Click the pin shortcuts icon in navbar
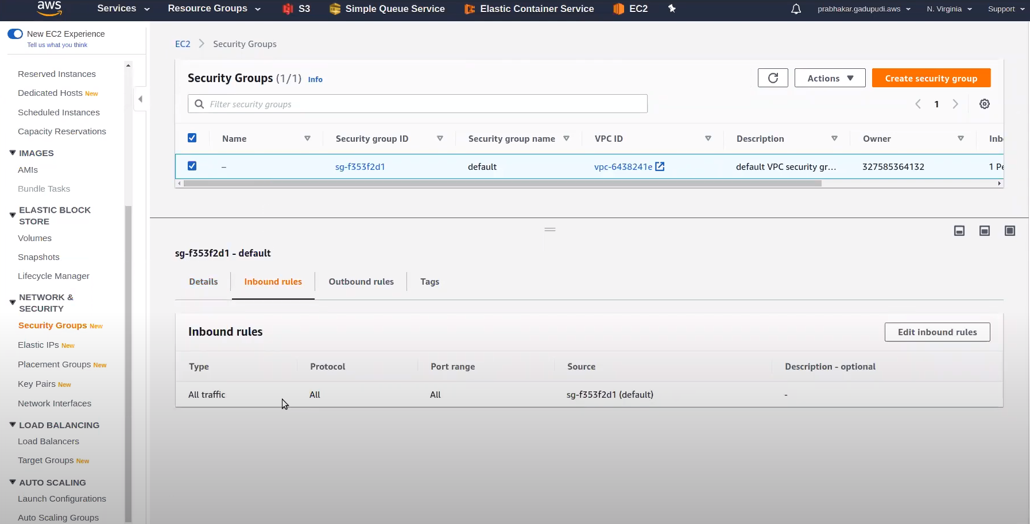This screenshot has height=524, width=1030. point(672,9)
